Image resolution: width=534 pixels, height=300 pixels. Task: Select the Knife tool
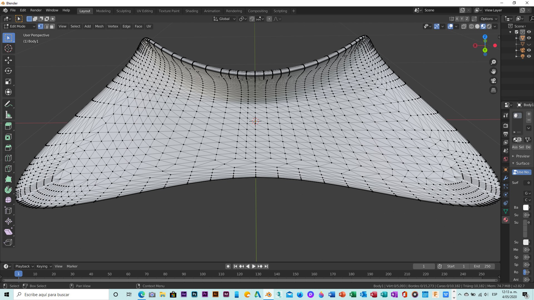click(8, 169)
